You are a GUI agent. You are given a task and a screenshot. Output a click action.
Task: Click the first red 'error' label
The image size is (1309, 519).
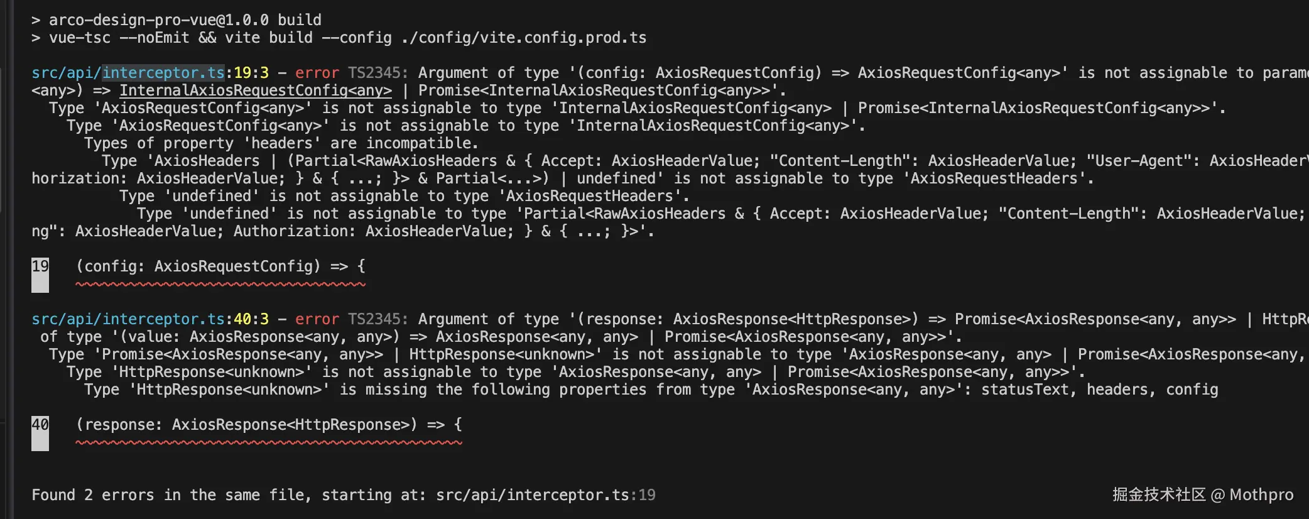pyautogui.click(x=317, y=73)
